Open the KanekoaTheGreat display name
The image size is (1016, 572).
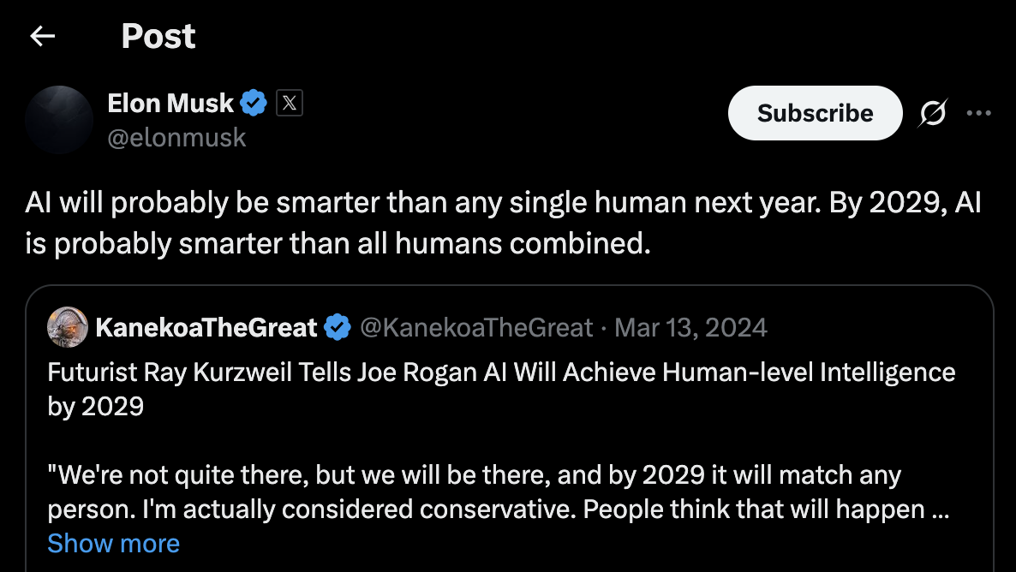click(x=206, y=328)
